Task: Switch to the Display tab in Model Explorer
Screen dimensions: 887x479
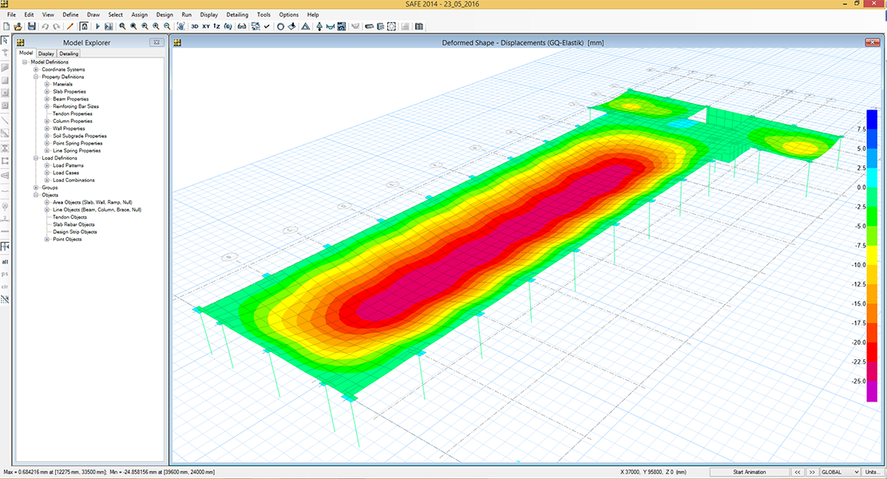Action: tap(46, 53)
